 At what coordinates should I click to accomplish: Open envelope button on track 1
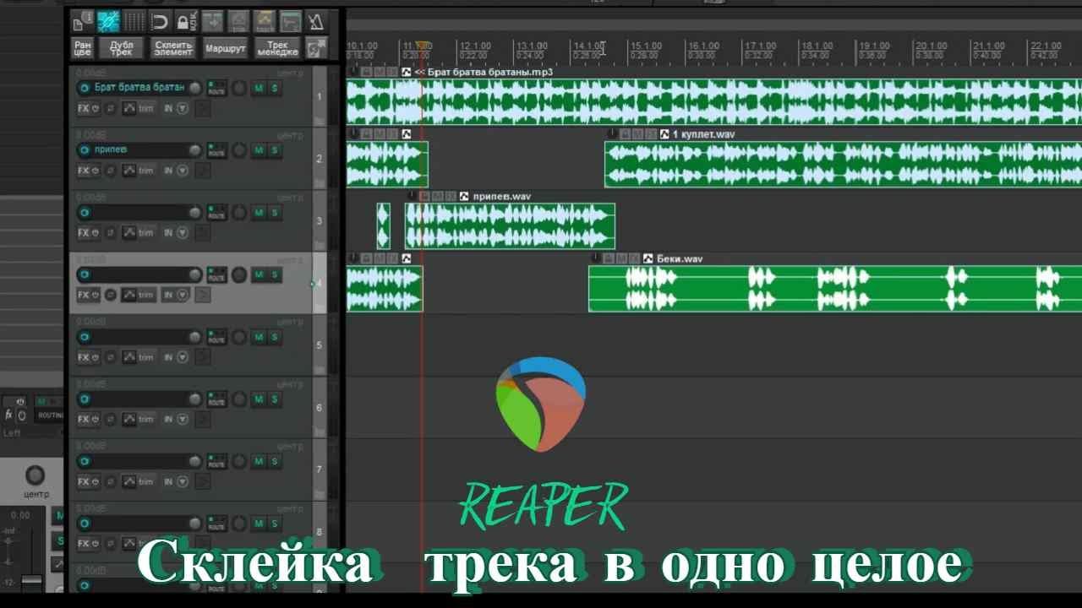click(x=129, y=108)
